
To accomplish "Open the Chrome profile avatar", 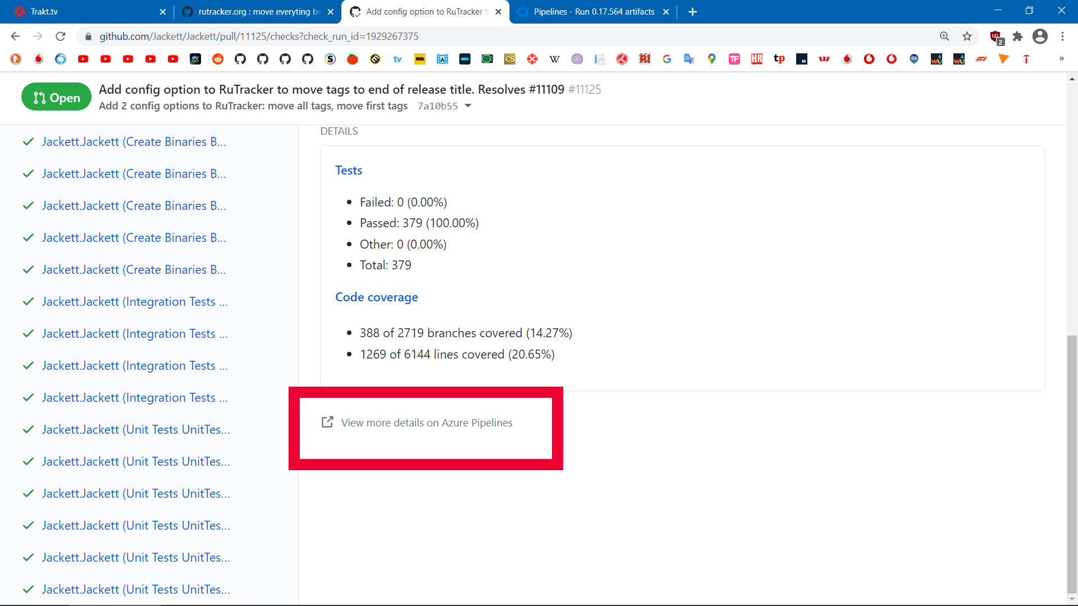I will (x=1040, y=36).
